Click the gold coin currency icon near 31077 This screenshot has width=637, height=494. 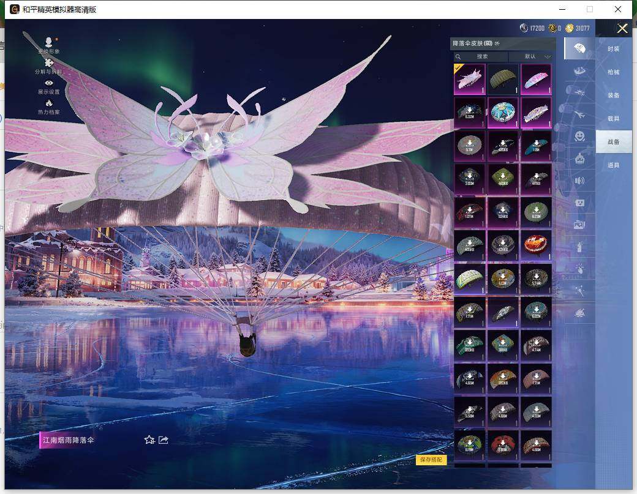[x=569, y=28]
